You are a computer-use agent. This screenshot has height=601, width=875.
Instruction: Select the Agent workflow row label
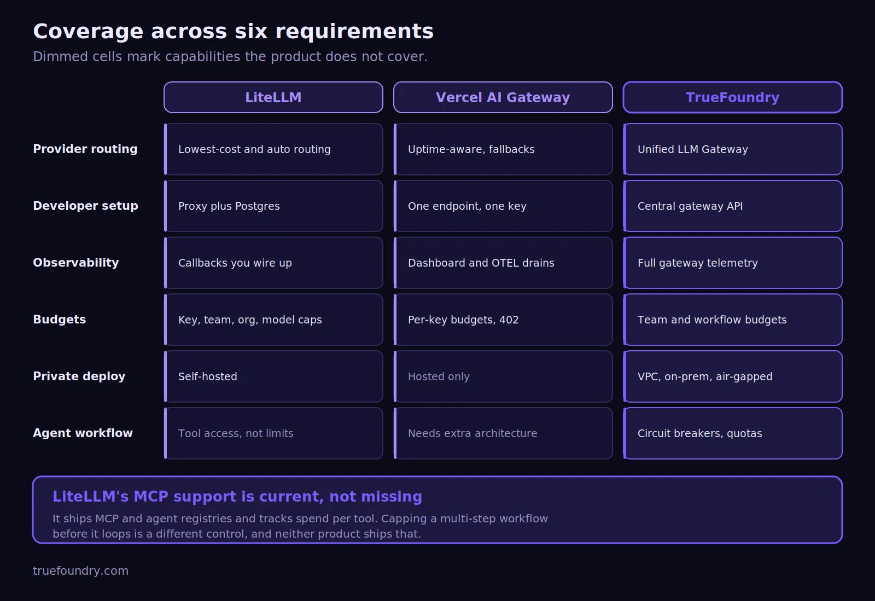[83, 433]
